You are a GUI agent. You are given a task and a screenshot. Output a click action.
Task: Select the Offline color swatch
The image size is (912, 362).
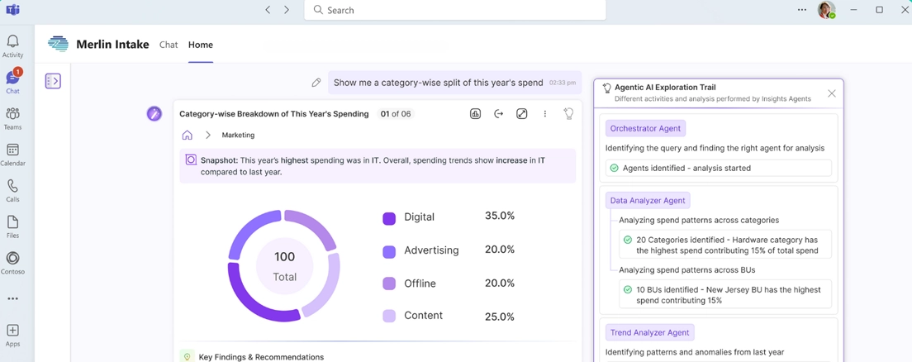click(389, 283)
